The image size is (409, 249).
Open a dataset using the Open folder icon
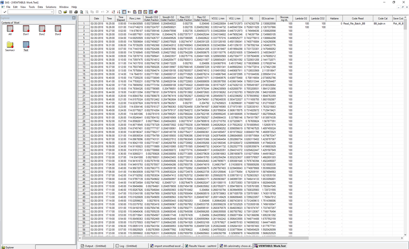(65, 11)
